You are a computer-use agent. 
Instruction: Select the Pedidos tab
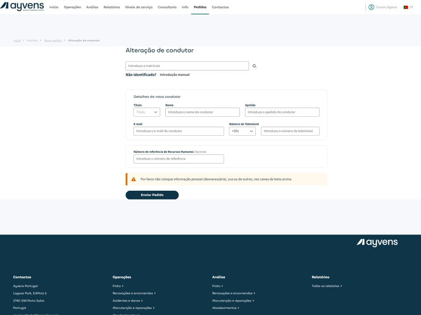coord(200,7)
